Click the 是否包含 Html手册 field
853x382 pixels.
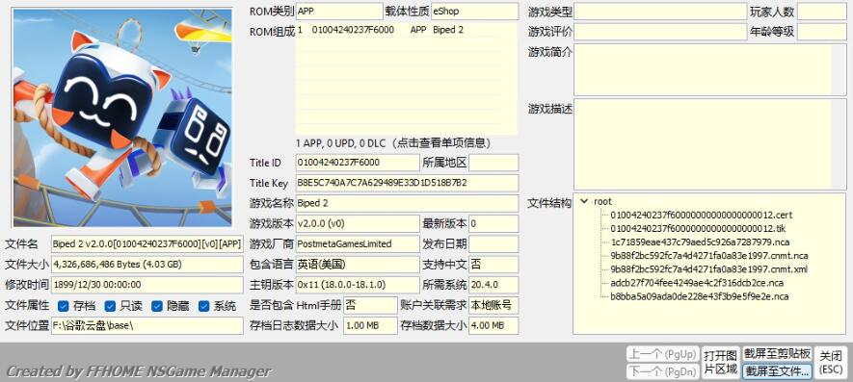point(370,305)
